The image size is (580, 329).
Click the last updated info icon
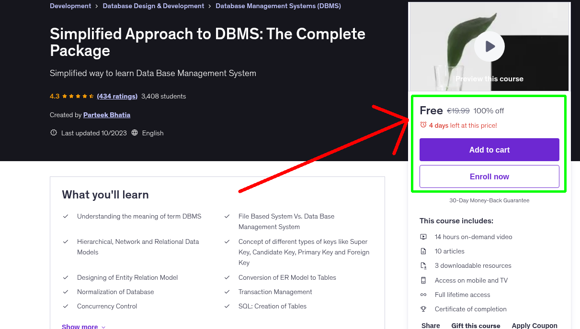(x=54, y=133)
